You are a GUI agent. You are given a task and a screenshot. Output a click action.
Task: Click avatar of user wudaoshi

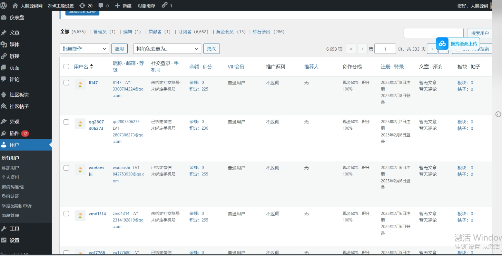[x=80, y=170]
